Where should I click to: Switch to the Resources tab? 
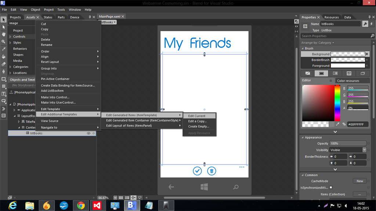click(331, 17)
